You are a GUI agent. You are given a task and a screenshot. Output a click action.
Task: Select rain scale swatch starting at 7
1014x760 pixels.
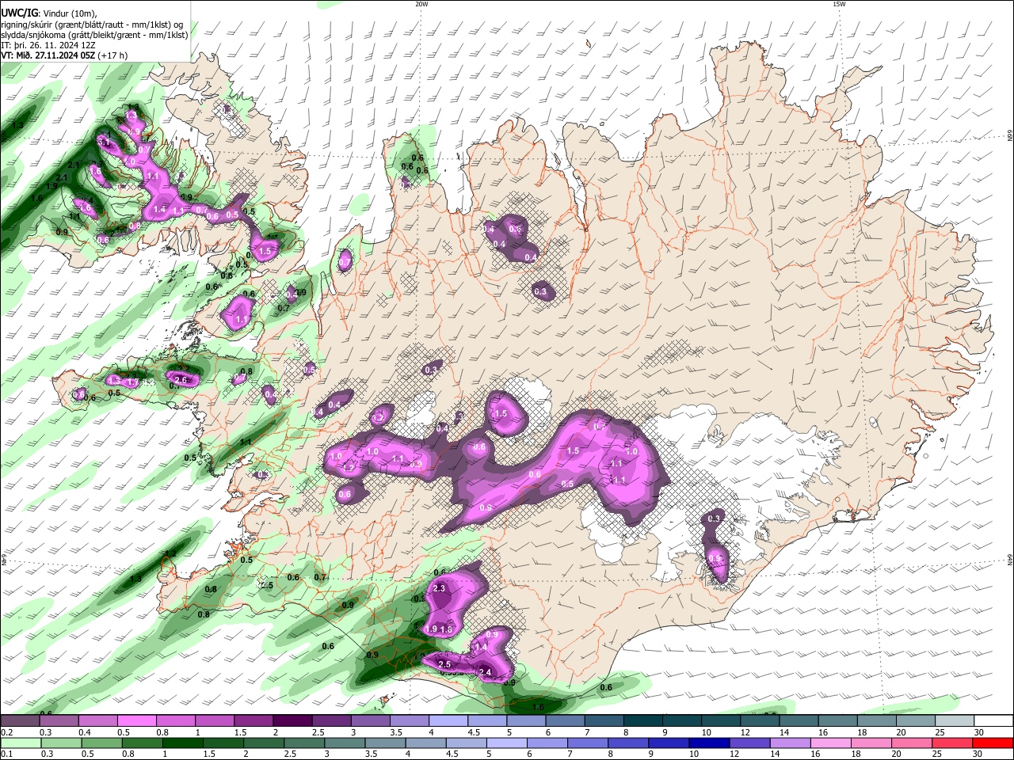(x=589, y=743)
